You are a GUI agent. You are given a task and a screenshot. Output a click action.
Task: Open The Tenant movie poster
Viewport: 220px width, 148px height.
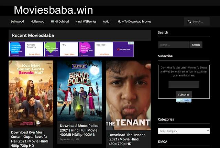(x=128, y=95)
